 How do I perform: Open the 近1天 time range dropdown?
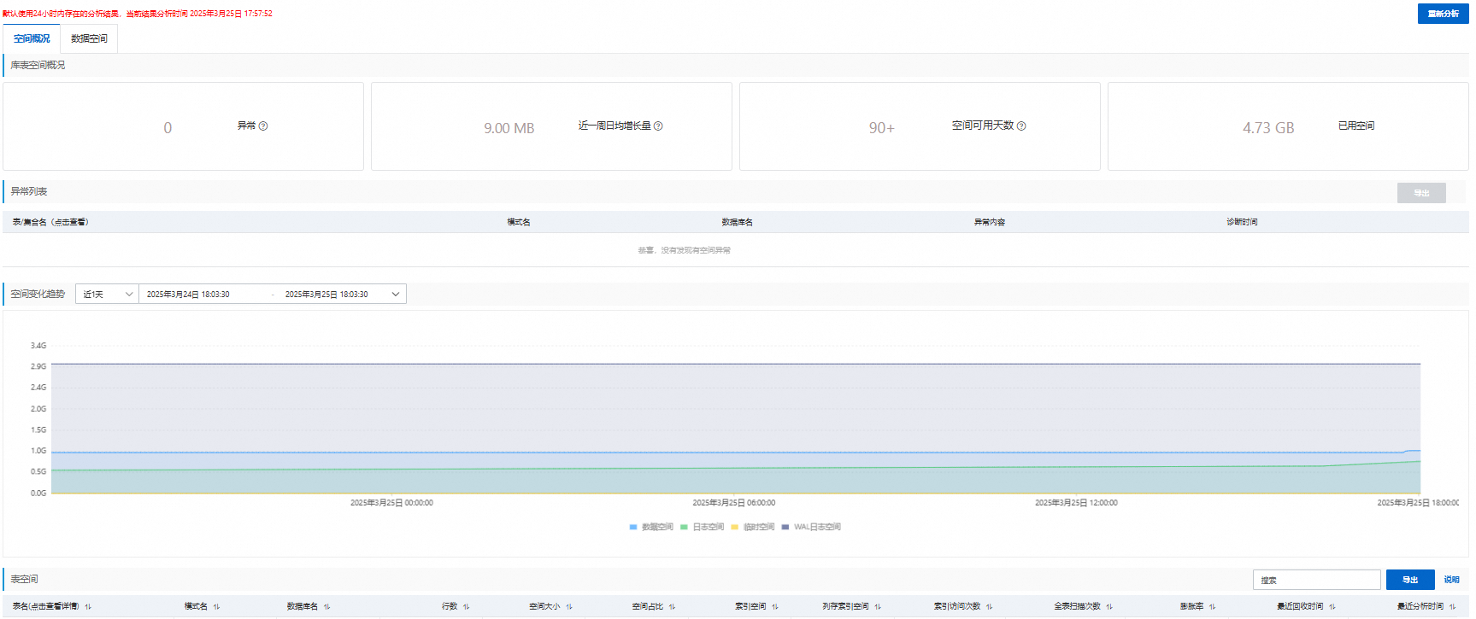107,295
